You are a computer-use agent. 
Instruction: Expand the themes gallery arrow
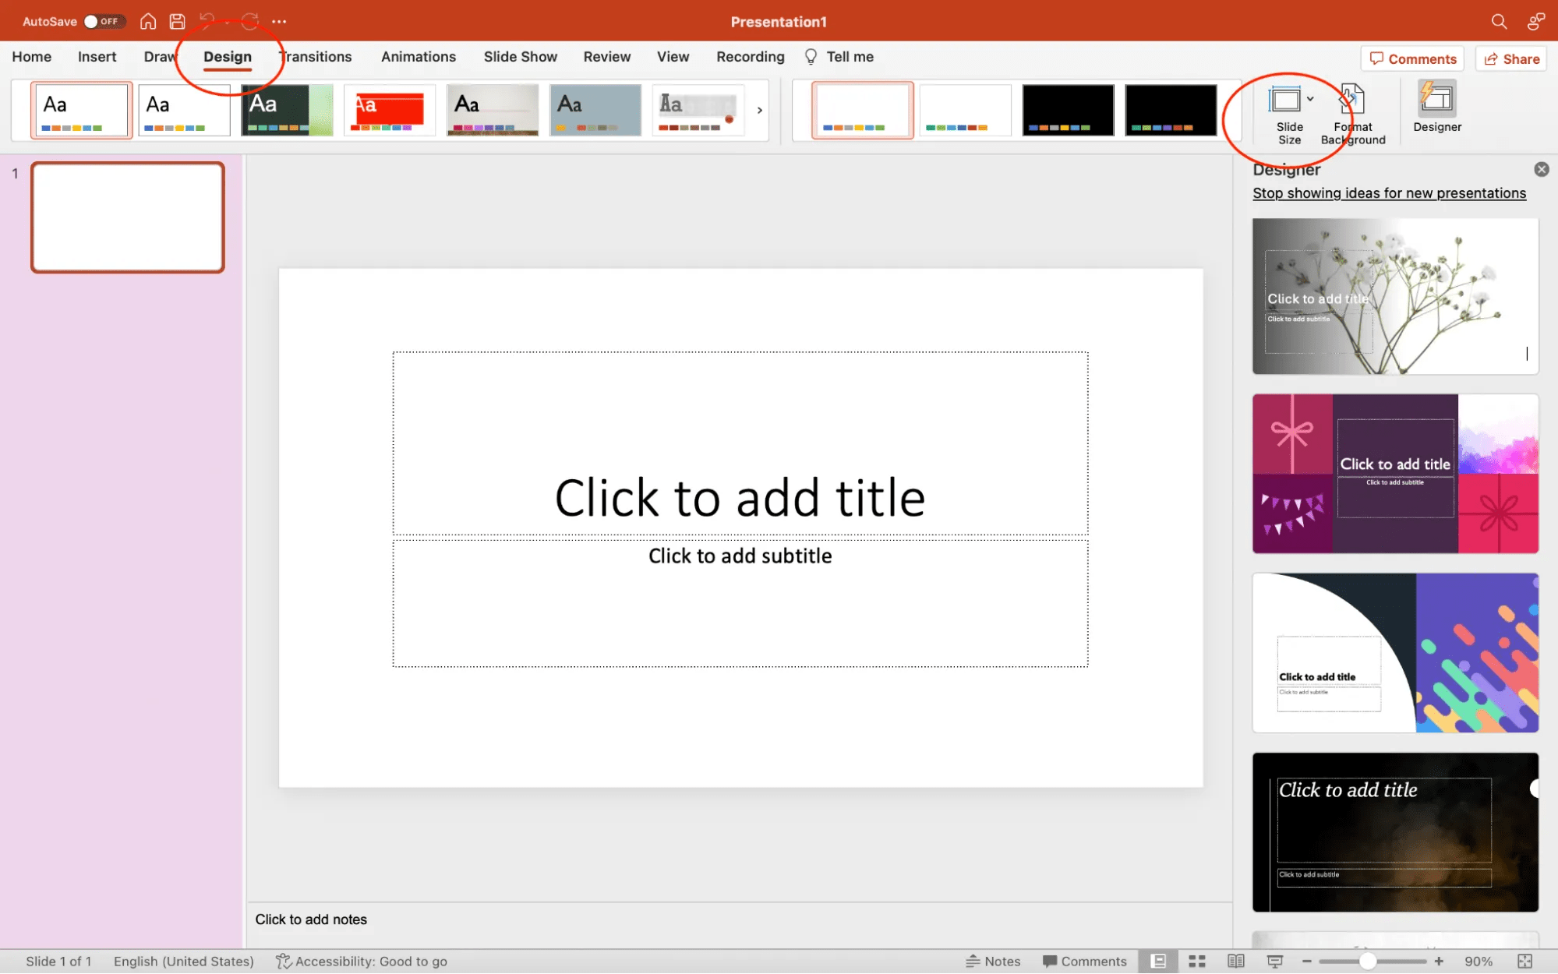click(759, 110)
